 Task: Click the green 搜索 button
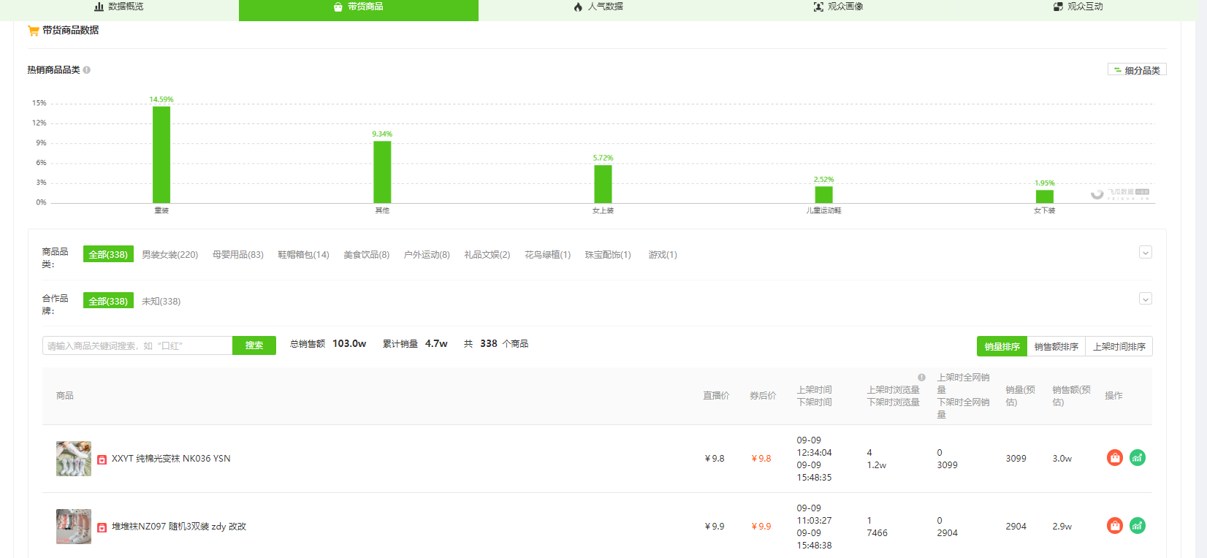pyautogui.click(x=254, y=345)
